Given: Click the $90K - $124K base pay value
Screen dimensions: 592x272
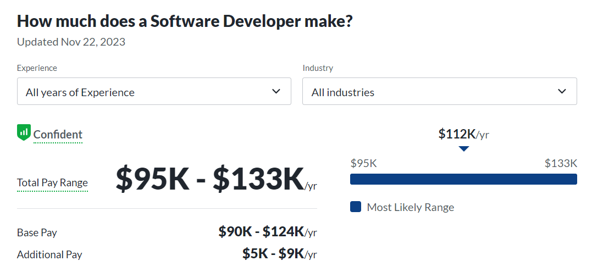Looking at the screenshot, I should pyautogui.click(x=267, y=232).
